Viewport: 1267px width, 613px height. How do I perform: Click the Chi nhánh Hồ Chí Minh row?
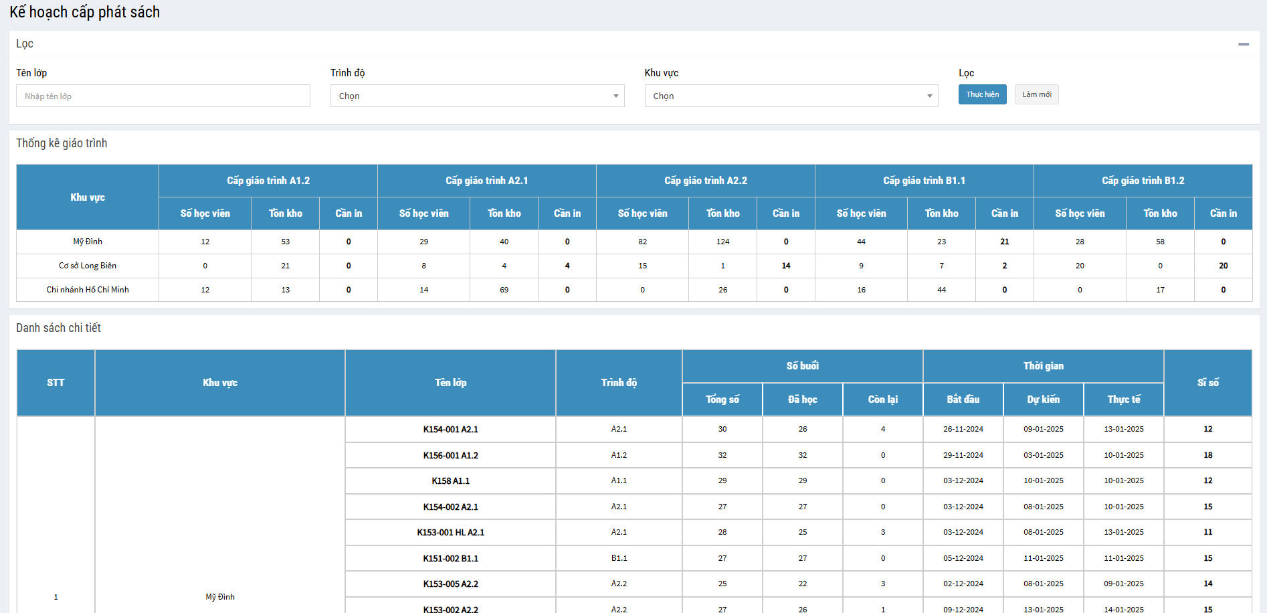(88, 290)
